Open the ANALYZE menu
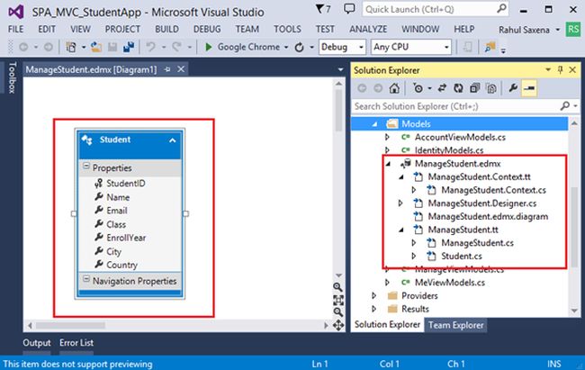585x370 pixels. [x=368, y=29]
